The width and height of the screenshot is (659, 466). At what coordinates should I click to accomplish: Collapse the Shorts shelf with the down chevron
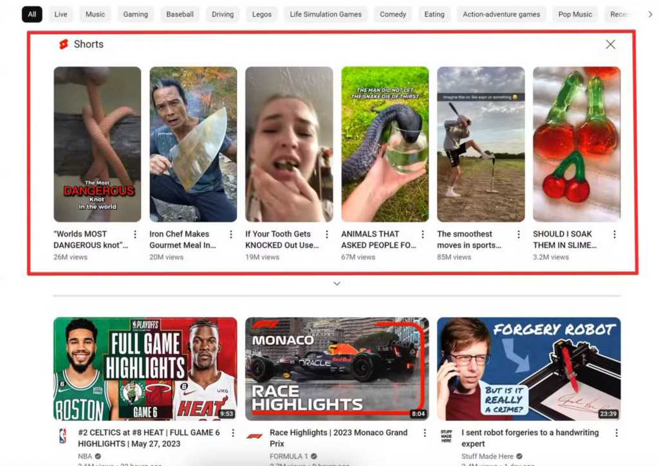pyautogui.click(x=337, y=283)
